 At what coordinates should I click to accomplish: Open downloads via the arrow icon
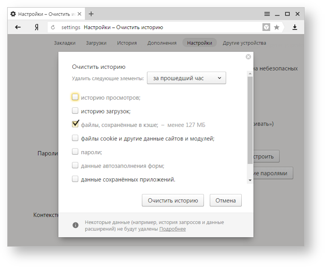coord(295,27)
